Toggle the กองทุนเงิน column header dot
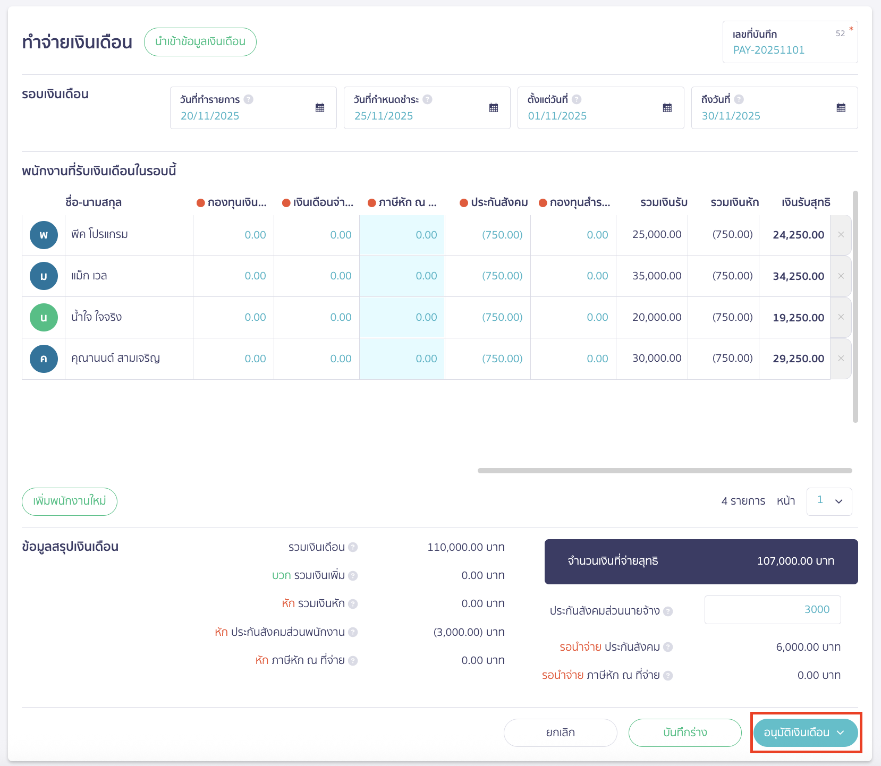Screen dimensions: 881x766 [x=201, y=203]
